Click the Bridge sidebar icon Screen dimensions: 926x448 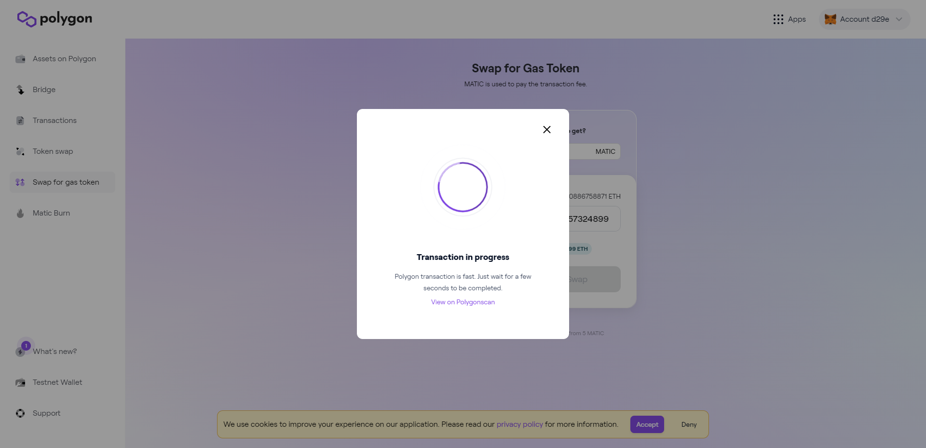(x=20, y=90)
